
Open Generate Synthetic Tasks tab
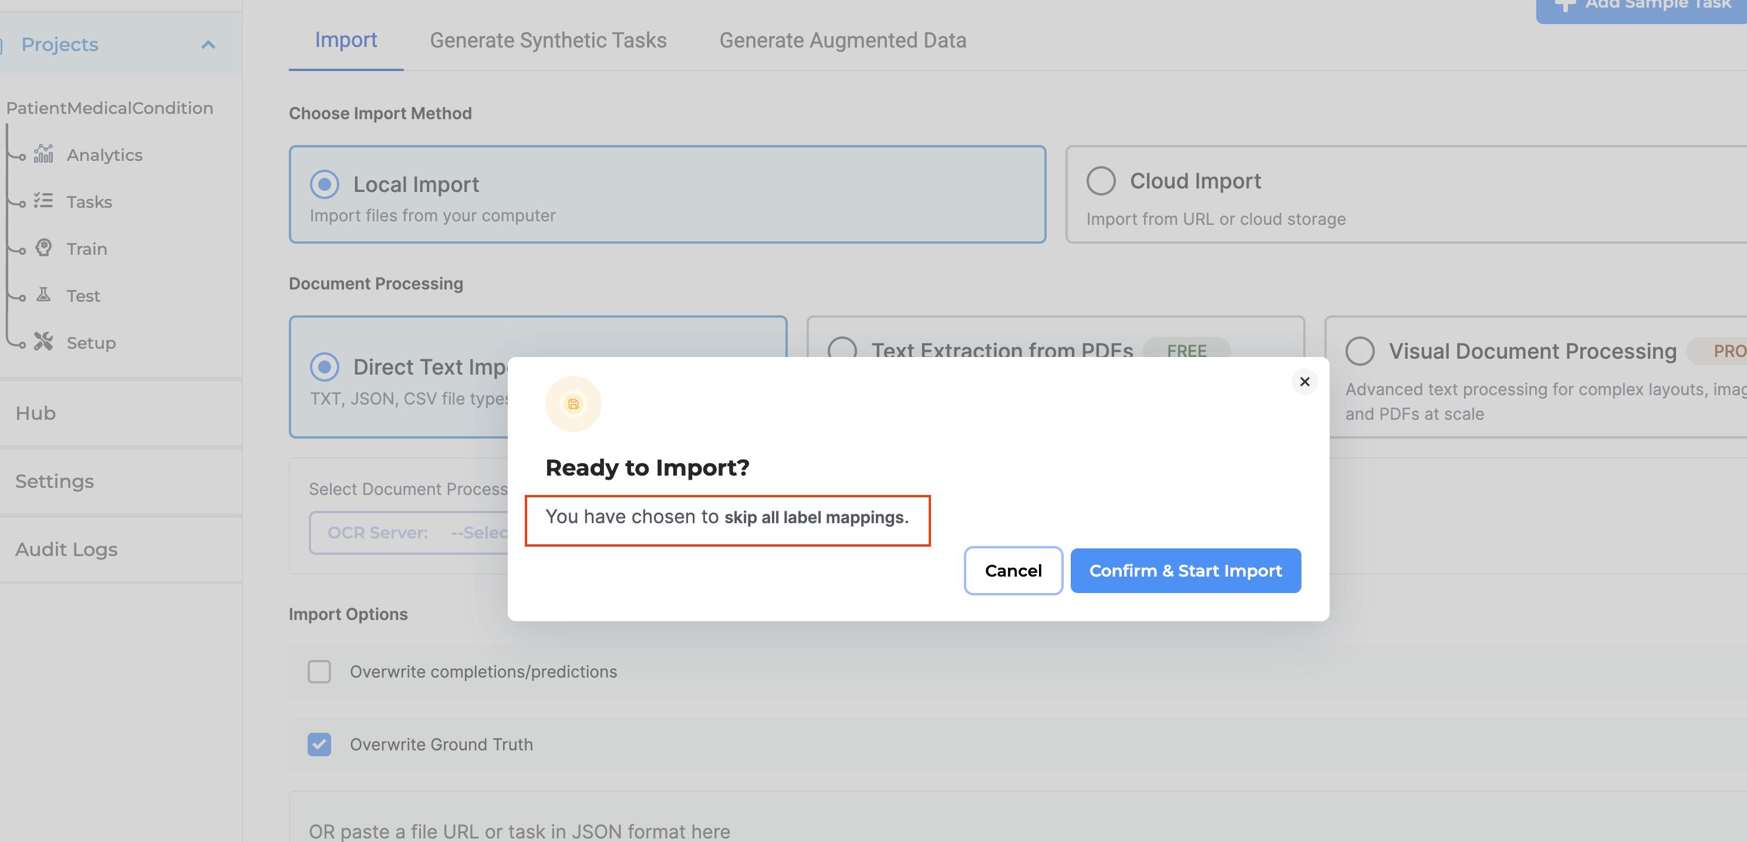tap(548, 40)
